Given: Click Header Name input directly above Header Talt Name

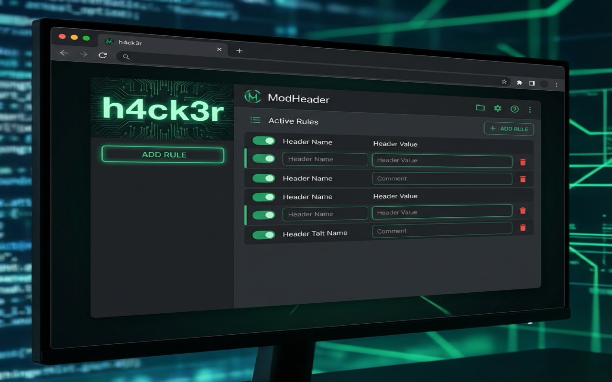Looking at the screenshot, I should point(325,214).
